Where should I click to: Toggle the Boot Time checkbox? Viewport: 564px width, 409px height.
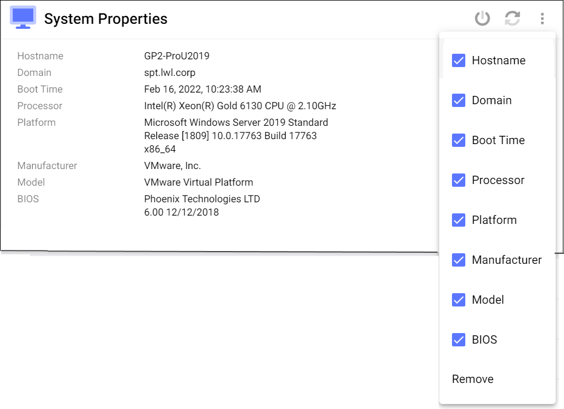click(459, 140)
